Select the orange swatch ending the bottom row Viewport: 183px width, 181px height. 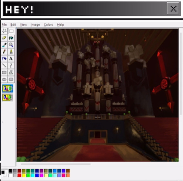[x=68, y=175]
